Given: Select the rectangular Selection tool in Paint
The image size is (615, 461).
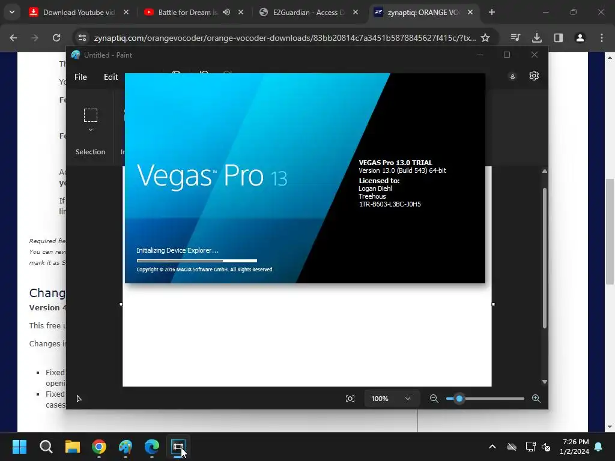Looking at the screenshot, I should pyautogui.click(x=91, y=115).
